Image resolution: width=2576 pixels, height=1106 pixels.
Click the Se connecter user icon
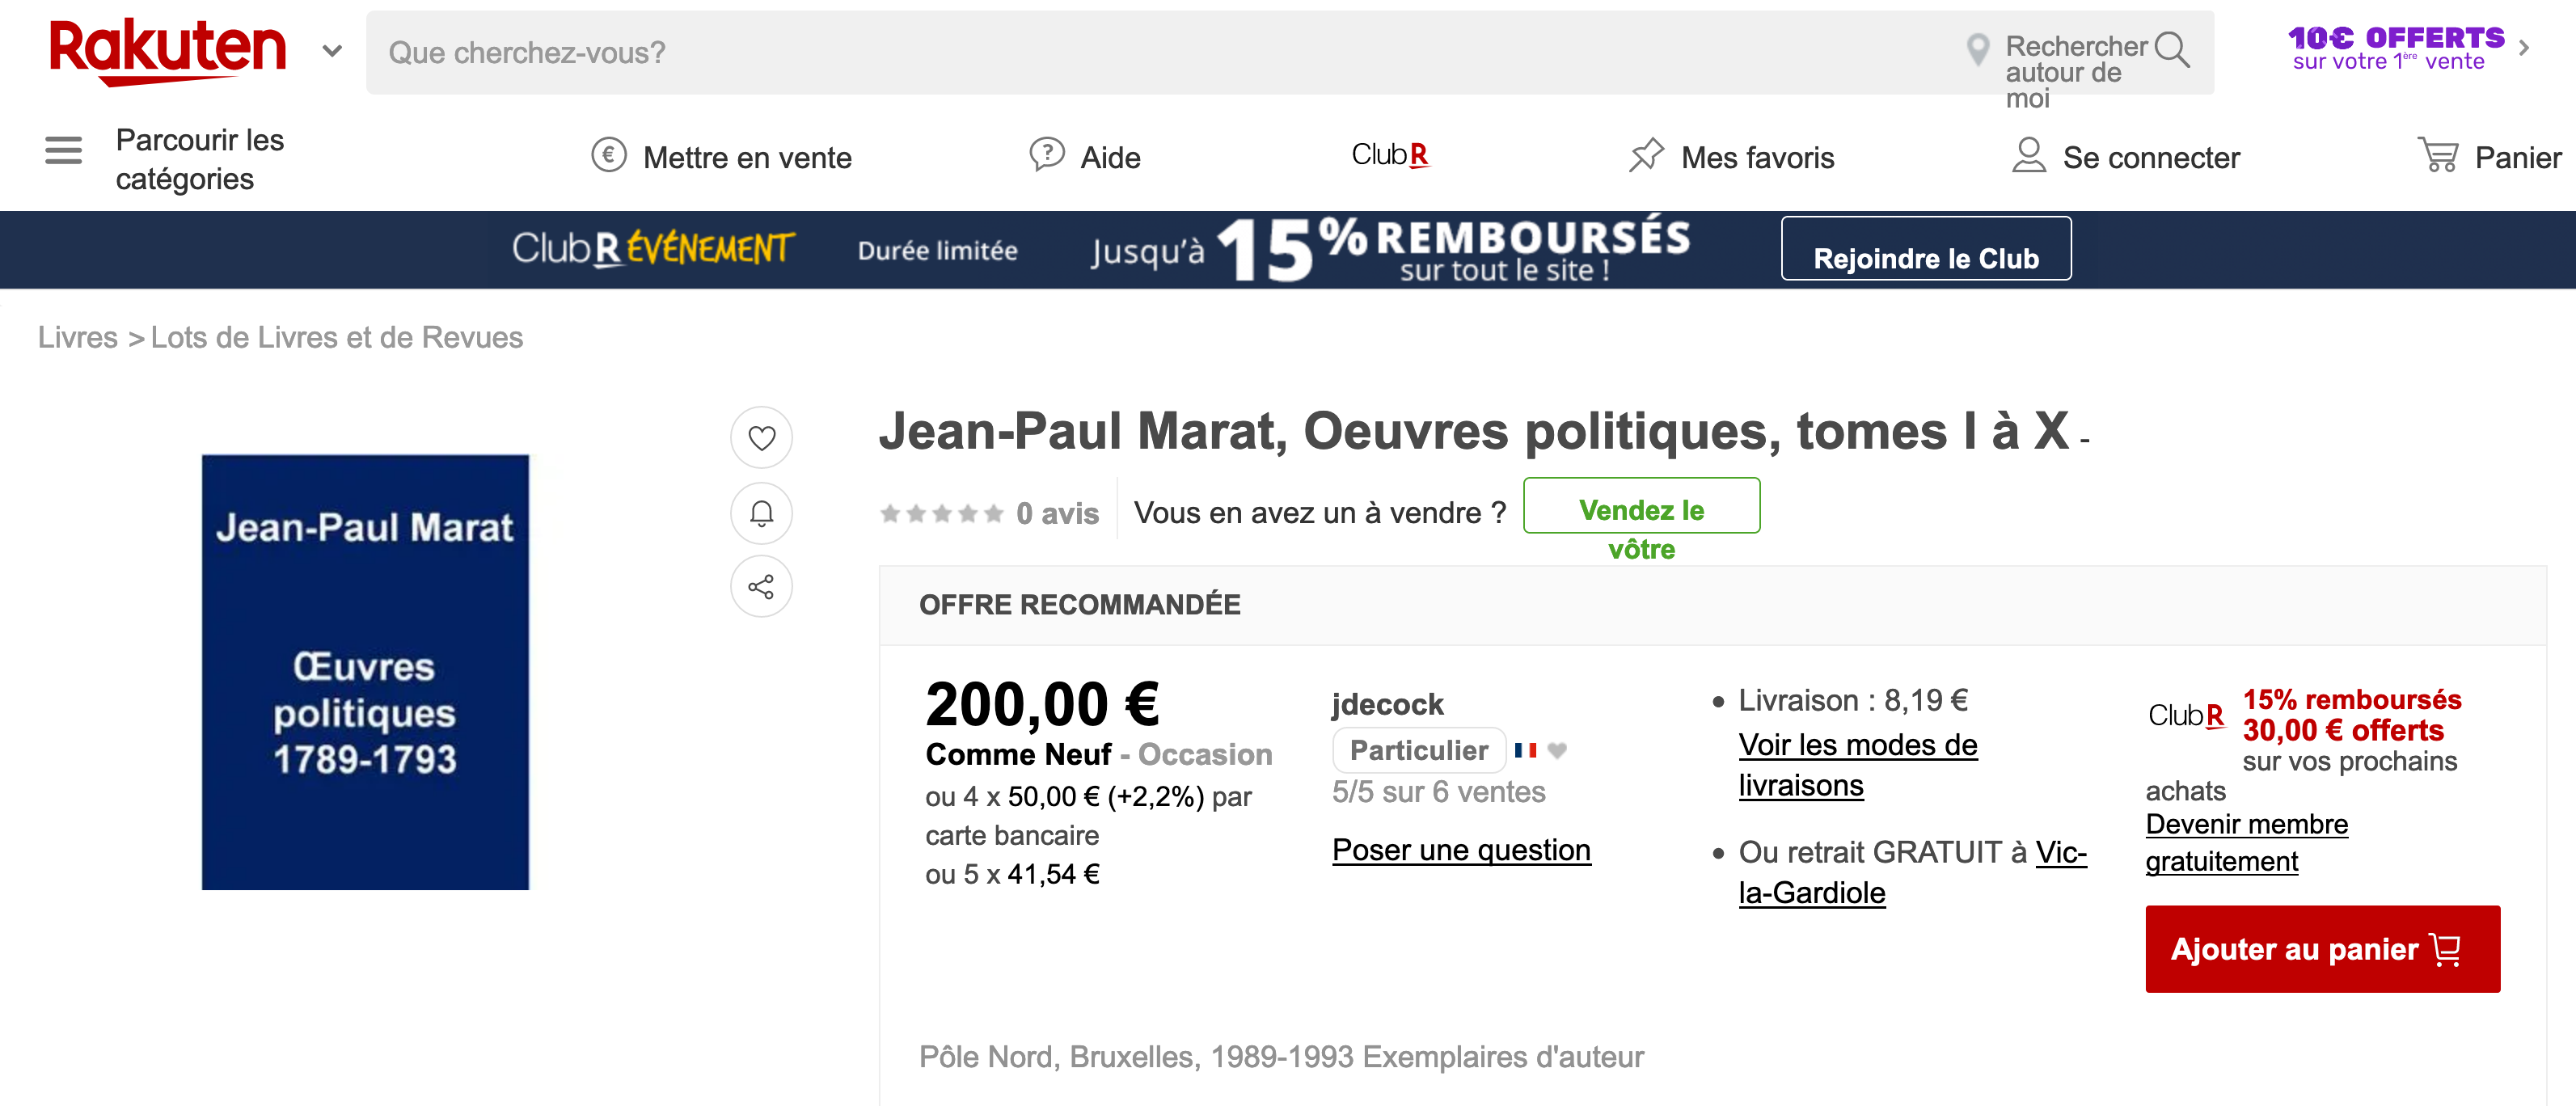tap(2028, 156)
